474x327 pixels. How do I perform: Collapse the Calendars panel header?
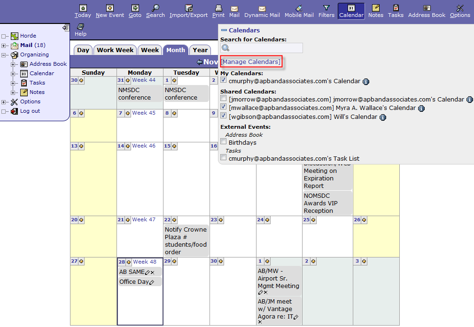224,31
